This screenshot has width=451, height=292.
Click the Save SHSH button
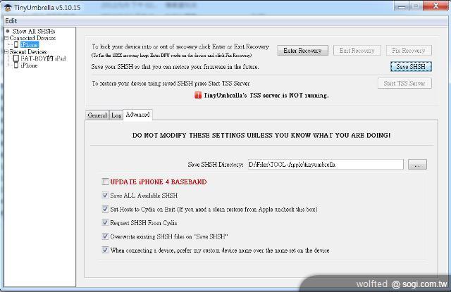[x=411, y=67]
